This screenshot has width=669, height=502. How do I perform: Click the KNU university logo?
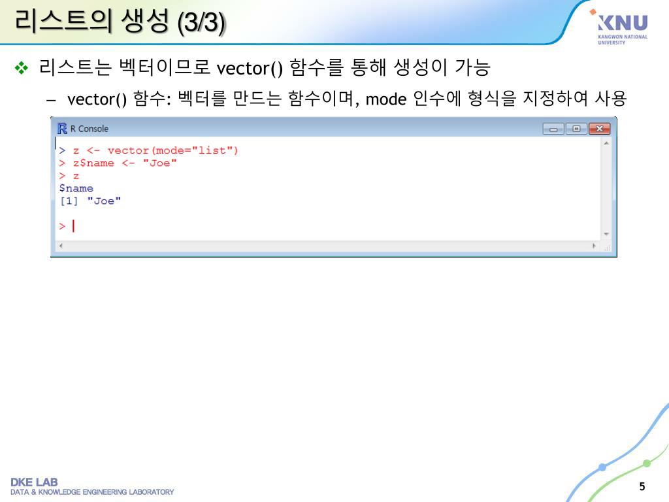pyautogui.click(x=620, y=27)
